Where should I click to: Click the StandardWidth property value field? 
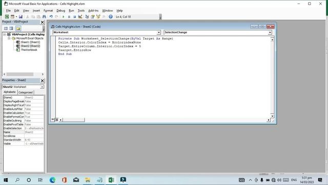34,140
